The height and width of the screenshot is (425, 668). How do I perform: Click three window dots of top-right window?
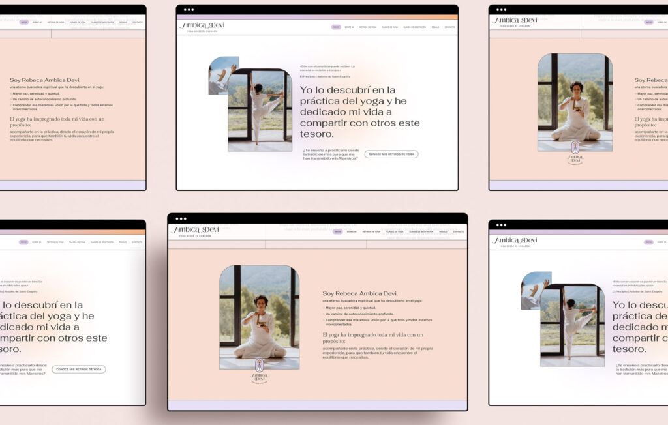point(502,10)
